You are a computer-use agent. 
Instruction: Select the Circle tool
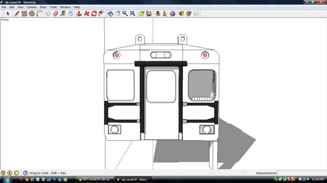(32, 14)
